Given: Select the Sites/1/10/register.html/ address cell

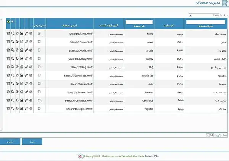Looking at the screenshot, I should [x=70, y=109].
